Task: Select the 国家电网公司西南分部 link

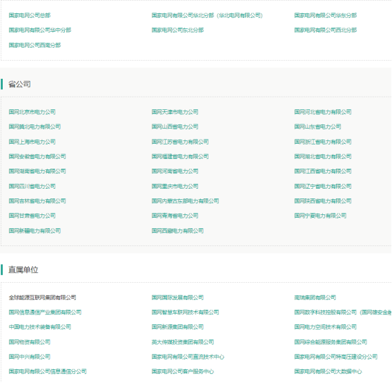Action: coord(35,45)
